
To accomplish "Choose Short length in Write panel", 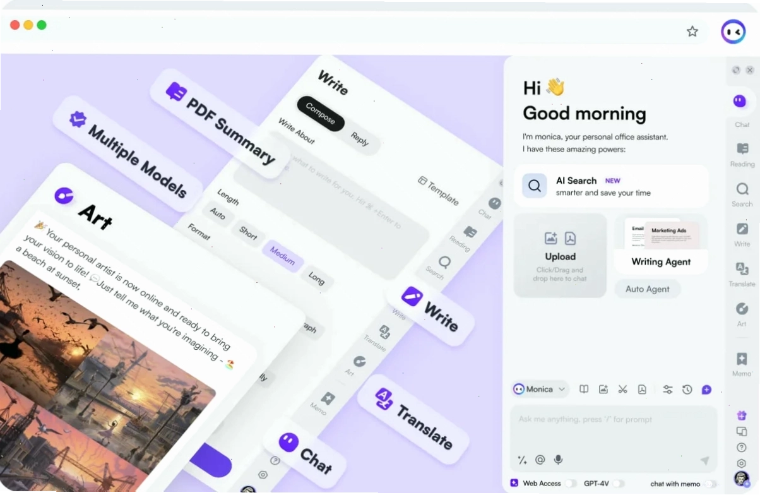I will 248,234.
